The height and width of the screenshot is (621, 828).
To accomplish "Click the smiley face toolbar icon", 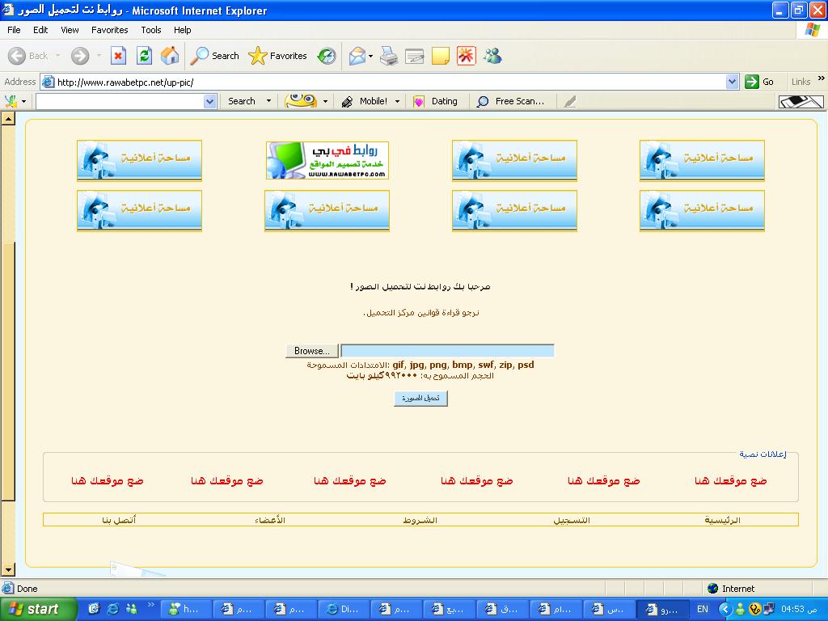I will (301, 101).
